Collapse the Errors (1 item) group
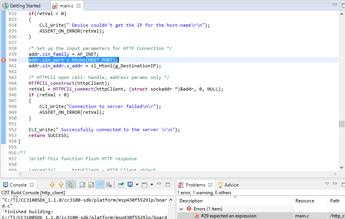 pos(181,209)
